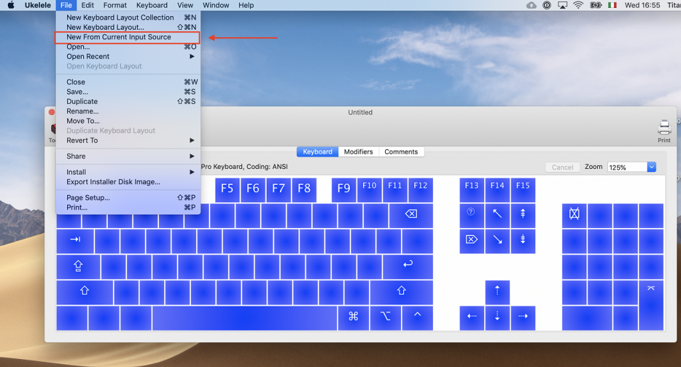Click the right Command key symbol
Screen dimensions: 681x367
point(354,316)
